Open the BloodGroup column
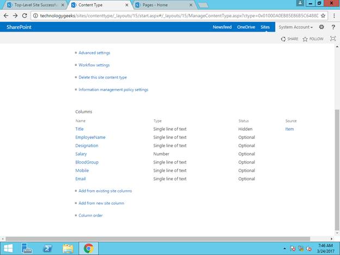 (x=87, y=162)
